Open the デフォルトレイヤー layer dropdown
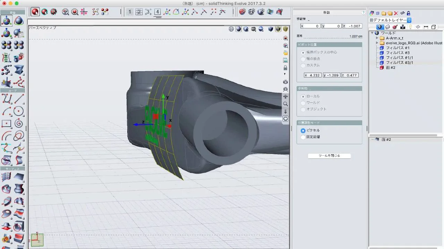Screen dimensions: 444x249 pyautogui.click(x=391, y=20)
